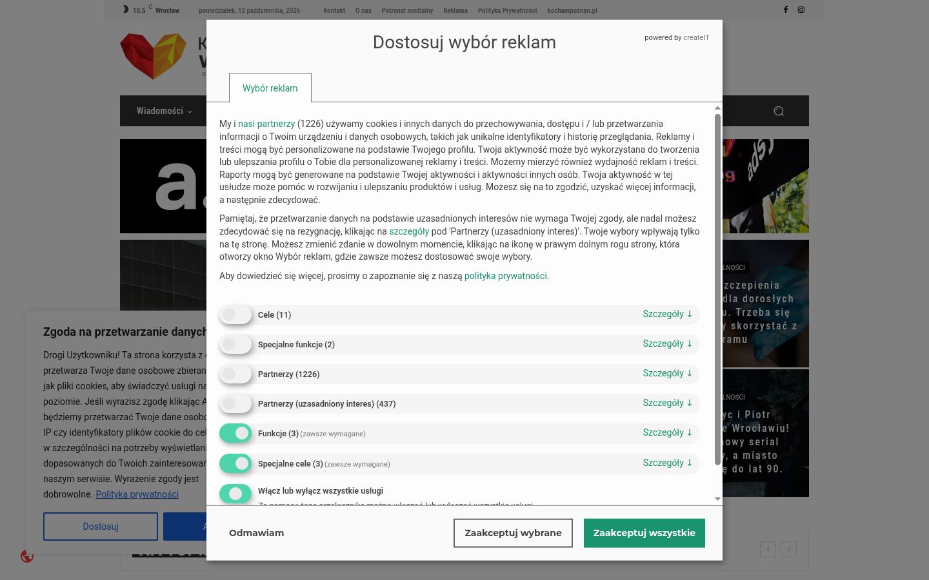This screenshot has height=580, width=929.
Task: Open O nas in top menu
Action: (363, 10)
